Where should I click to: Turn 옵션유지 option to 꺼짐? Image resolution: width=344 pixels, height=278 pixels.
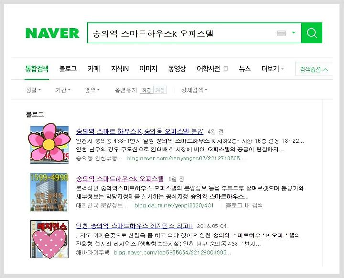pos(146,90)
